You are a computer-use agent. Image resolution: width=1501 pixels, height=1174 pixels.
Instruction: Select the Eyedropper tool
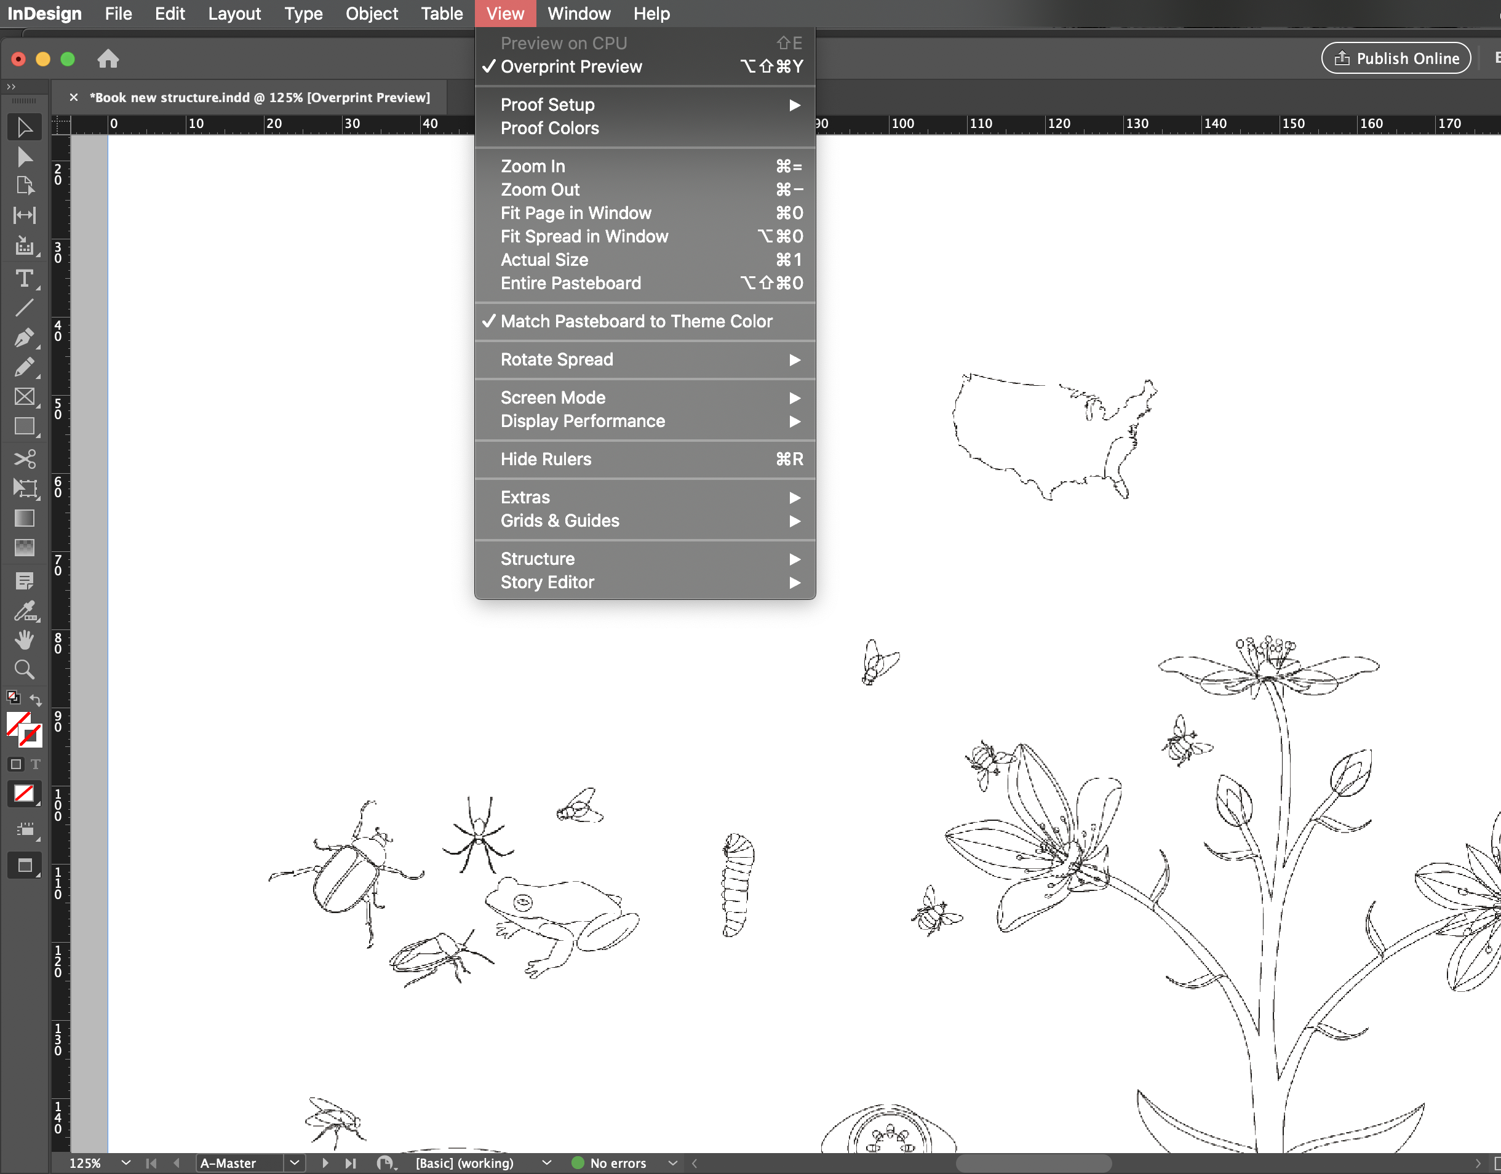pyautogui.click(x=24, y=610)
